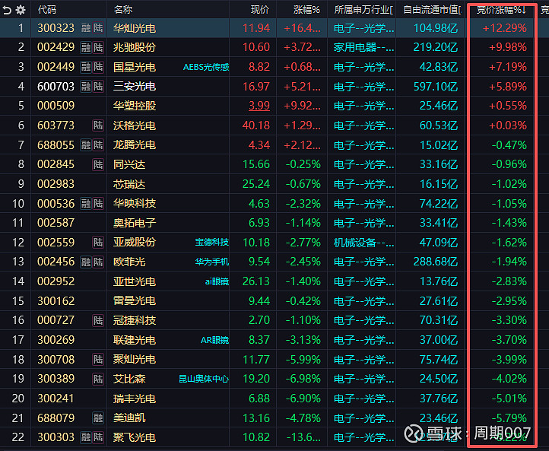The height and width of the screenshot is (451, 549).
Task: Click the 融 badge for 华灿光电
Action: (86, 28)
